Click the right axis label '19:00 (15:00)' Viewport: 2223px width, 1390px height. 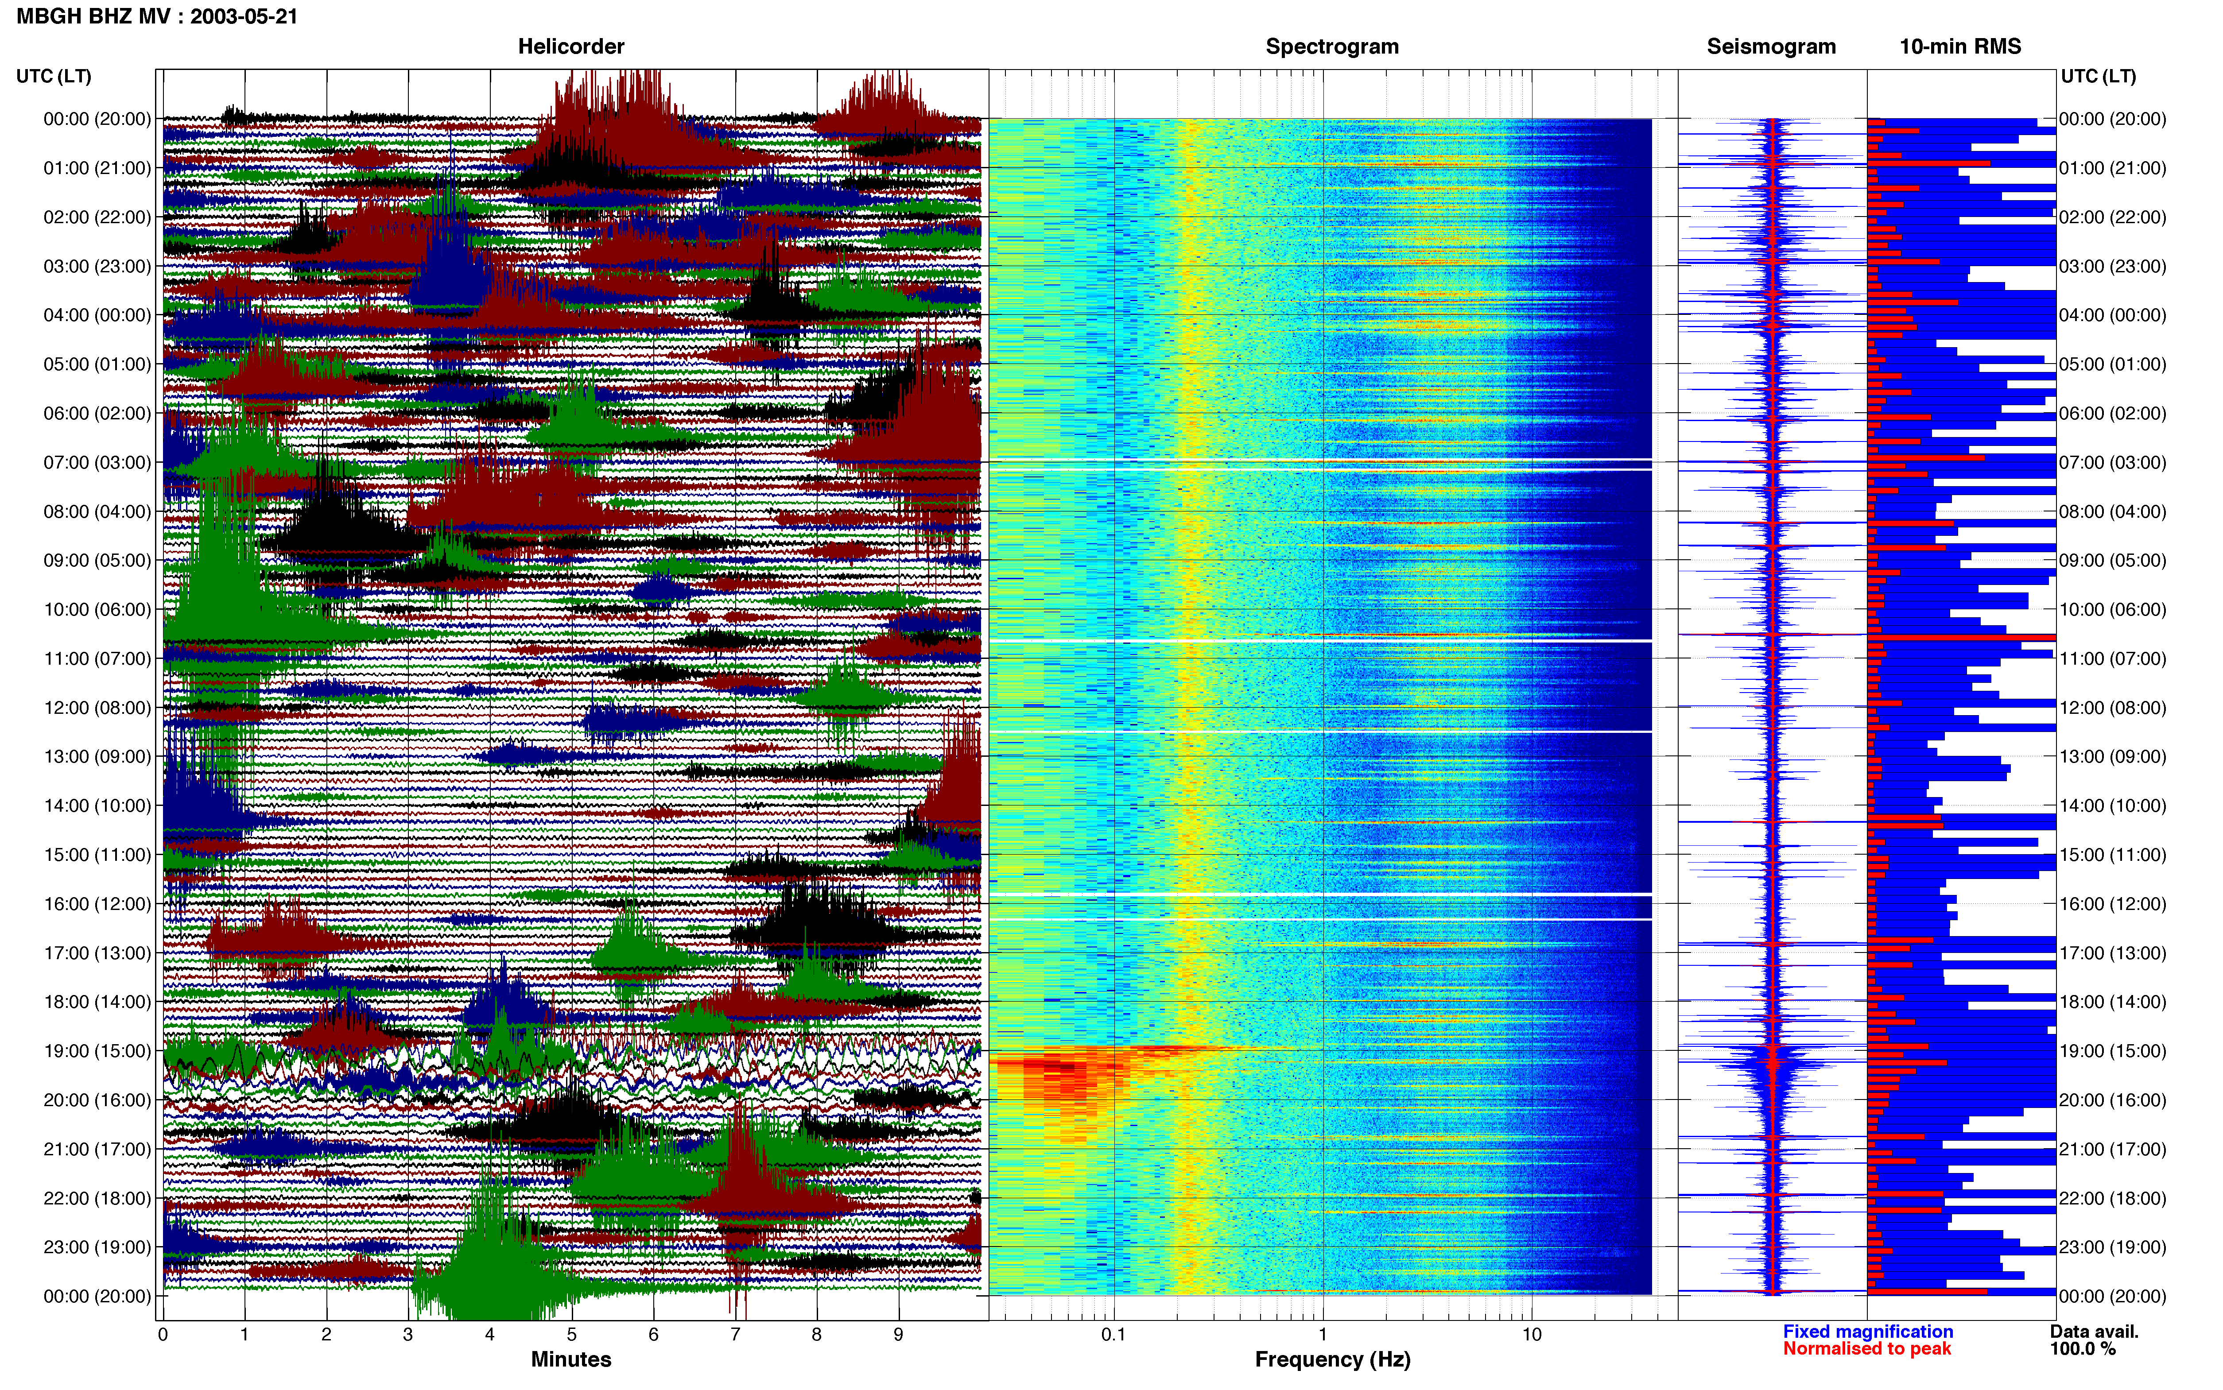2113,1051
